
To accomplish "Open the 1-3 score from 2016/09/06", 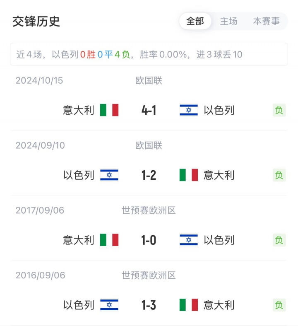I will pos(149,305).
